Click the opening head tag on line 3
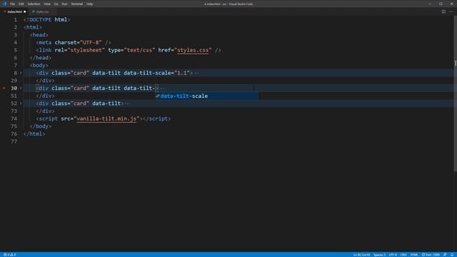This screenshot has height=257, width=457. click(39, 35)
